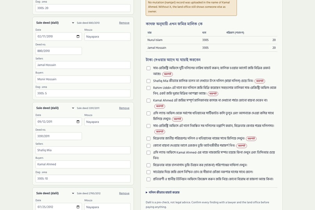This screenshot has width=315, height=210.
Task: Click the Mouza field of deed 880/2010
Action: (x=107, y=37)
